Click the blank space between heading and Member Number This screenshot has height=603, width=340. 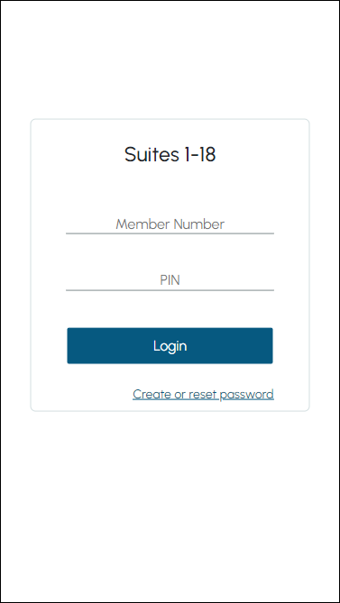170,190
